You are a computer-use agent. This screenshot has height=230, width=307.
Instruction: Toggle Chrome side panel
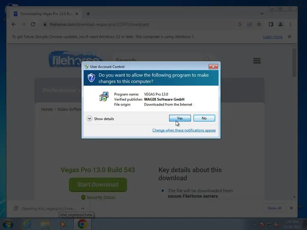pos(271,24)
